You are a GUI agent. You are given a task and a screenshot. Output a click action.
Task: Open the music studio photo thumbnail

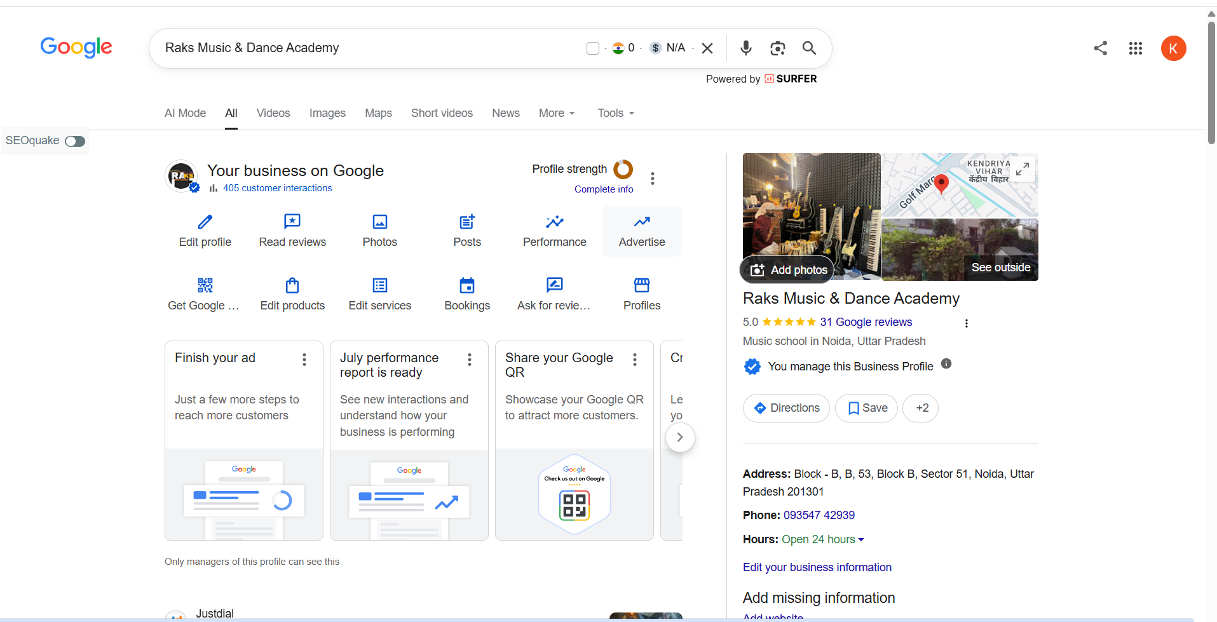click(812, 217)
